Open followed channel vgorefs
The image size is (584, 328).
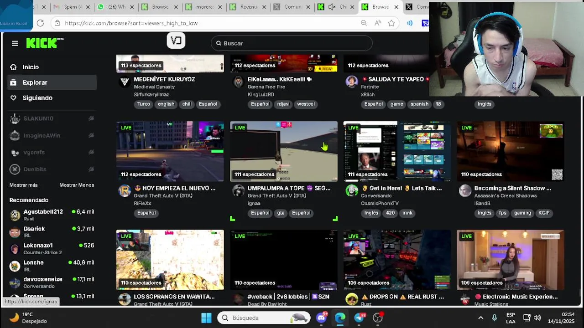coord(52,152)
